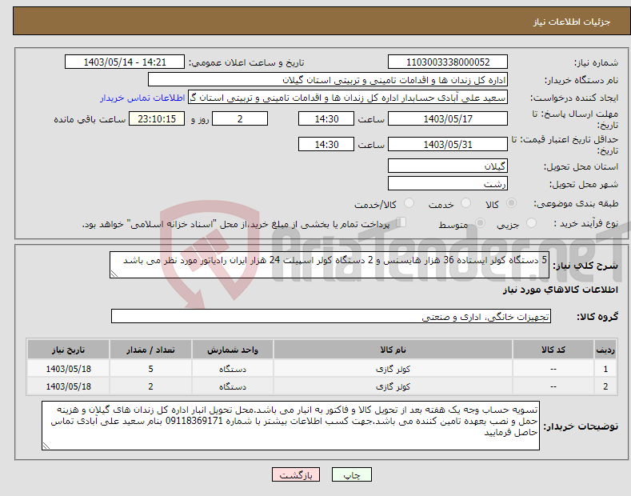Click date 1403/05/18 in row 2
The width and height of the screenshot is (631, 496).
point(69,386)
